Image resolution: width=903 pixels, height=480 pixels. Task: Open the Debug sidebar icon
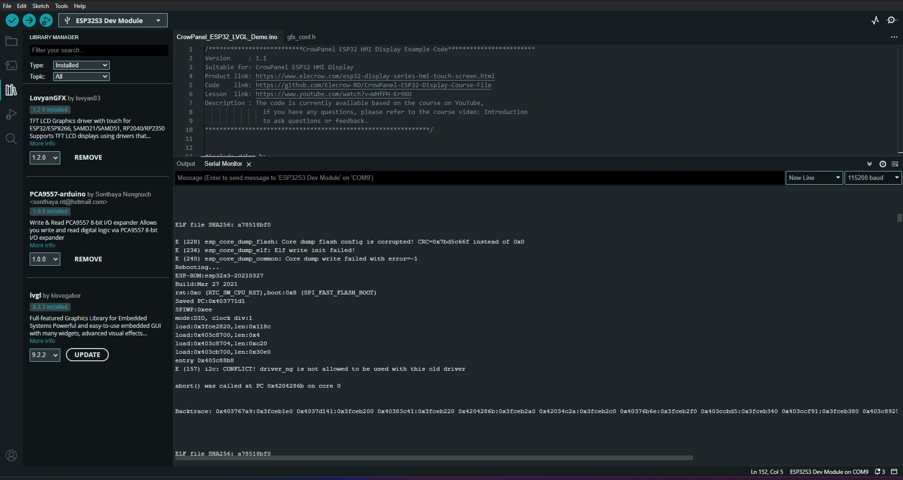click(11, 114)
